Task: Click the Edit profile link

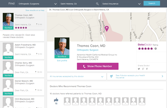Action: [62, 60]
